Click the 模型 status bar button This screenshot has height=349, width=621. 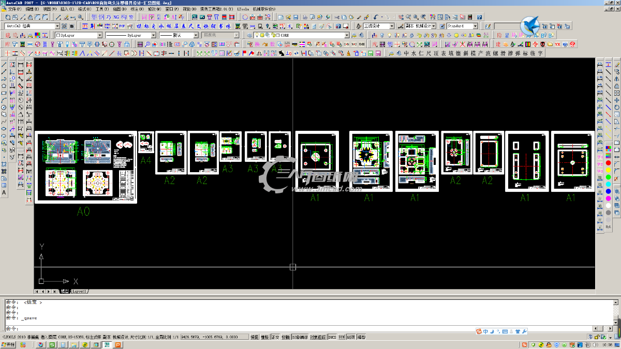[x=361, y=337]
